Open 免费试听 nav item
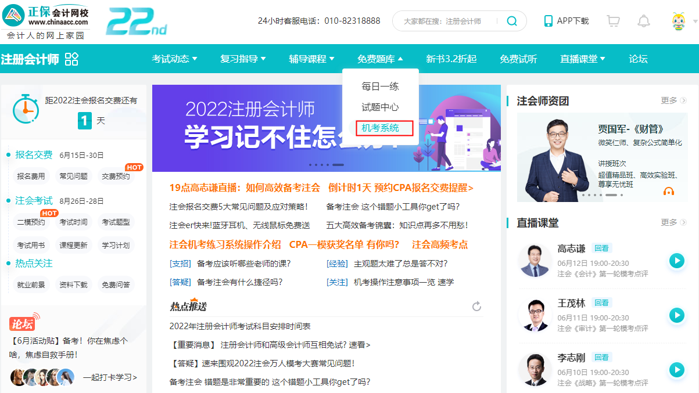Viewport: 699px width, 393px height. (518, 59)
